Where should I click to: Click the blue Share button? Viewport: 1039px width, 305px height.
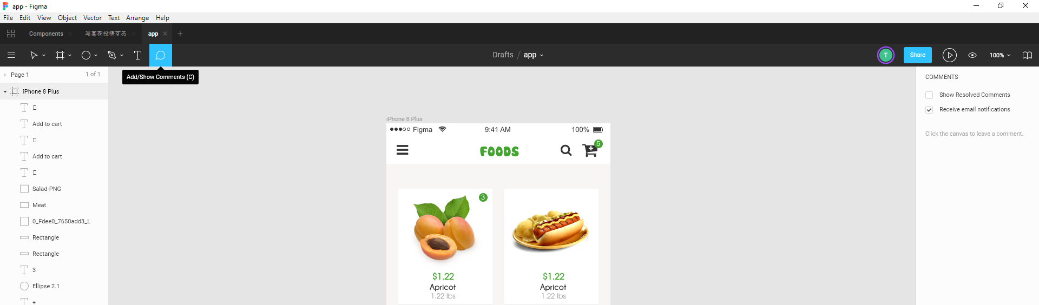917,55
